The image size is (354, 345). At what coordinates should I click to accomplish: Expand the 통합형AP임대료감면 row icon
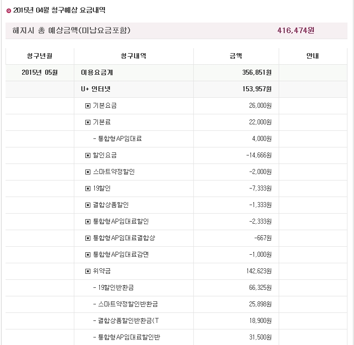[88, 255]
